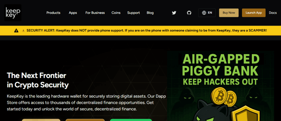Open the GitHub octocat icon link
This screenshot has width=281, height=121.
(189, 13)
